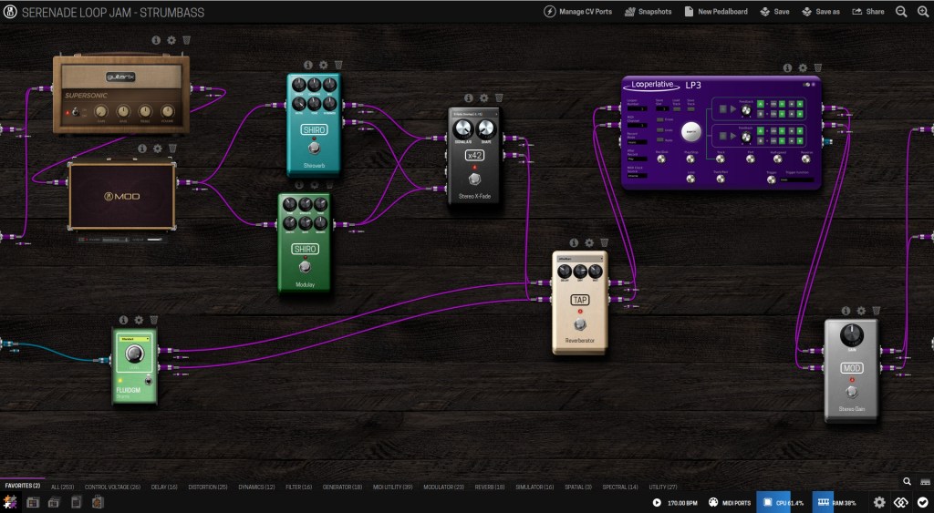The height and width of the screenshot is (513, 934).
Task: Click Save as in top bar
Action: pos(820,11)
